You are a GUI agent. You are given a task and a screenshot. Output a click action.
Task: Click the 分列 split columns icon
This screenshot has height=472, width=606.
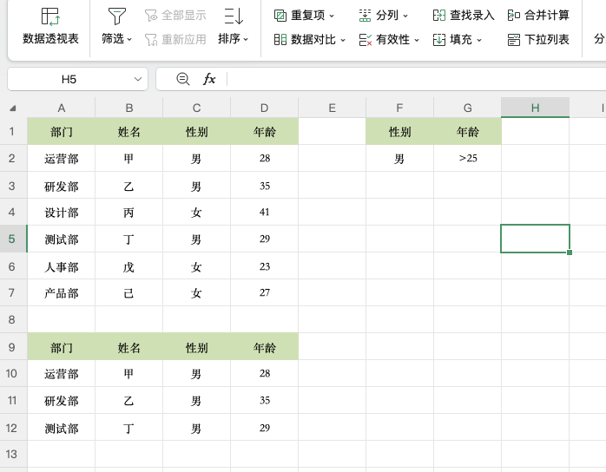coord(365,16)
